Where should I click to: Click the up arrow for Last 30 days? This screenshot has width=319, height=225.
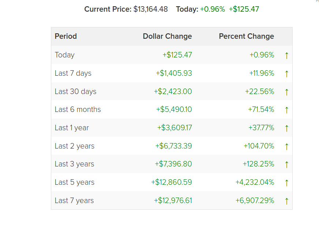pyautogui.click(x=286, y=92)
